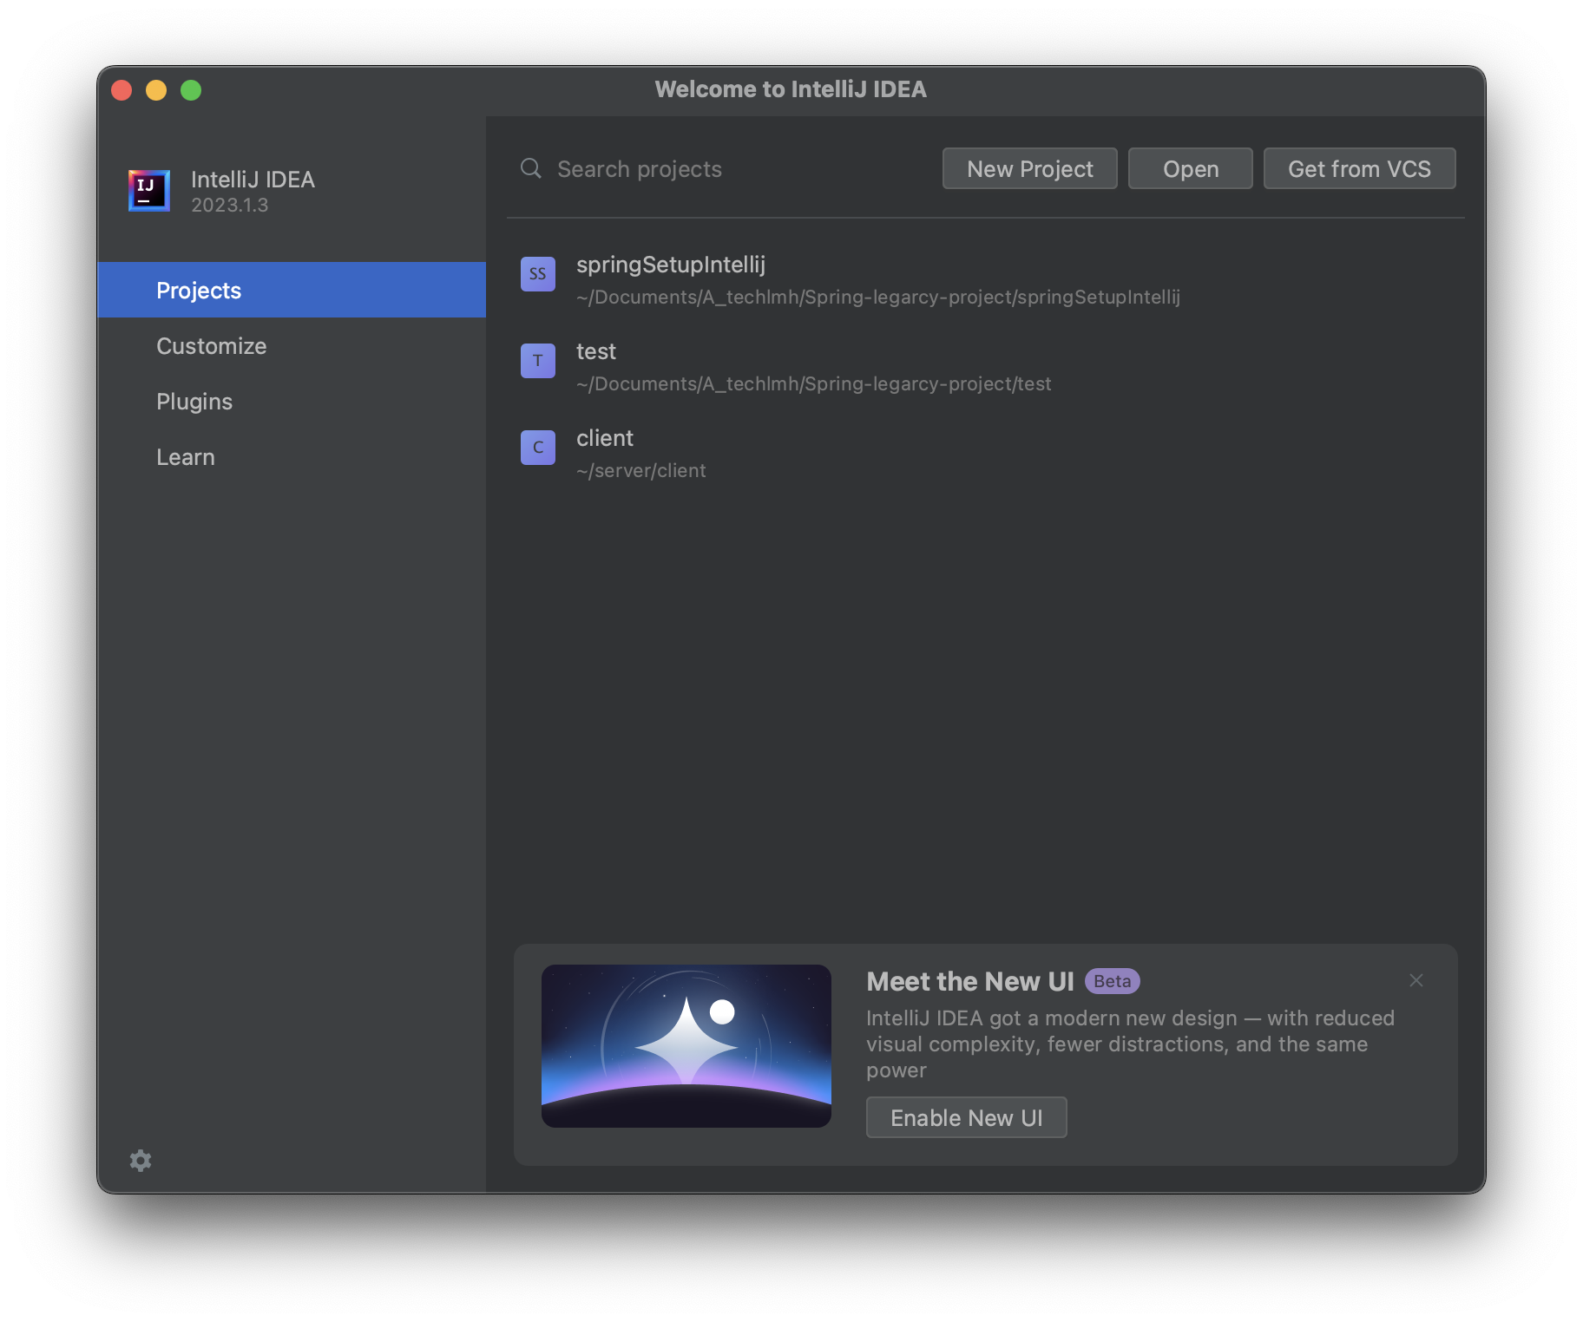Open the settings gear at bottom of sidebar
1583x1322 pixels.
point(141,1161)
